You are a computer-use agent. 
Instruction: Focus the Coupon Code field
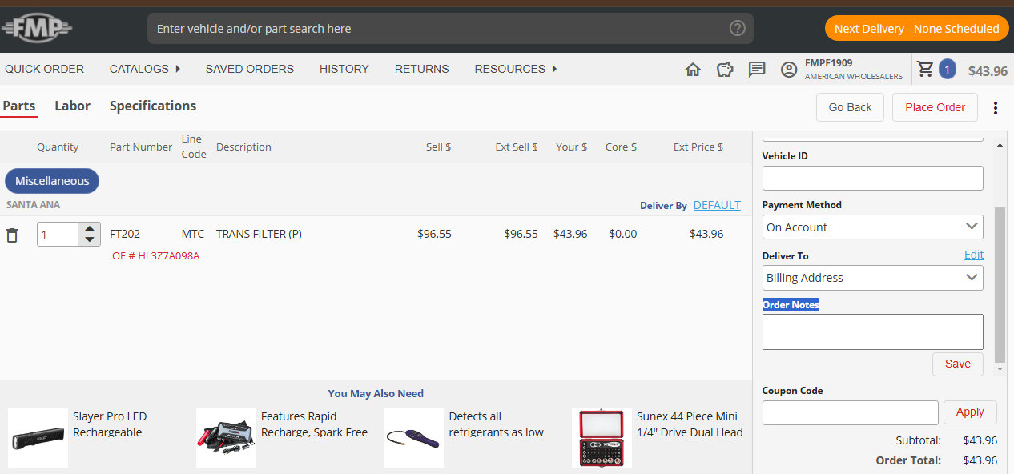[851, 412]
